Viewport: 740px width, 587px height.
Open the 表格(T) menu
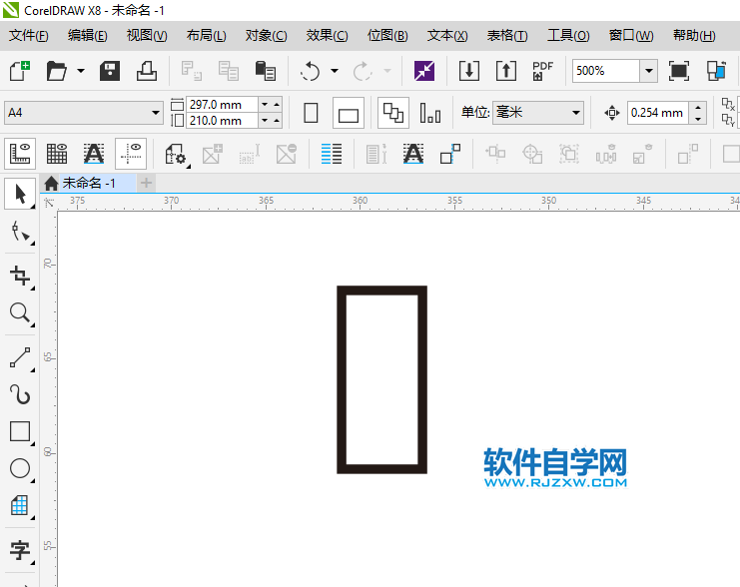tap(507, 35)
